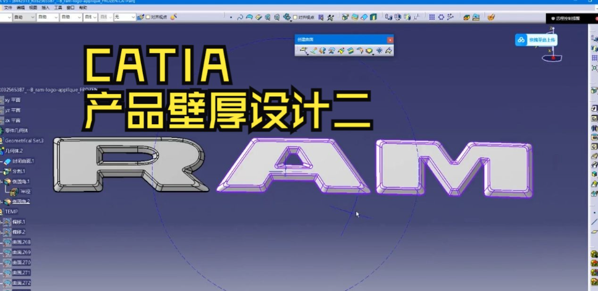
Task: Click the blue cloud upload icon
Action: pyautogui.click(x=521, y=40)
